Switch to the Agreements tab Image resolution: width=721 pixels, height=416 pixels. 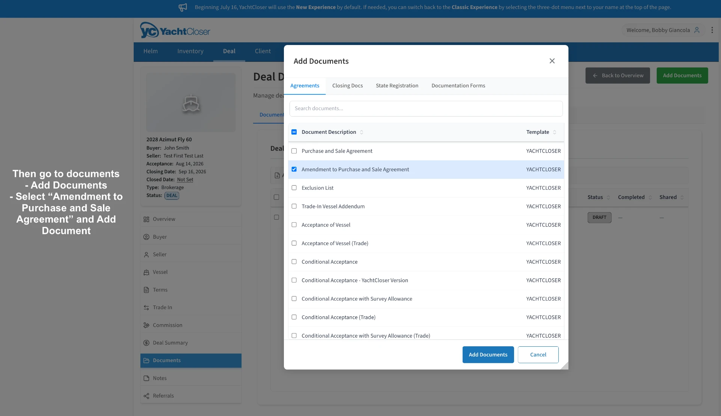(x=305, y=86)
